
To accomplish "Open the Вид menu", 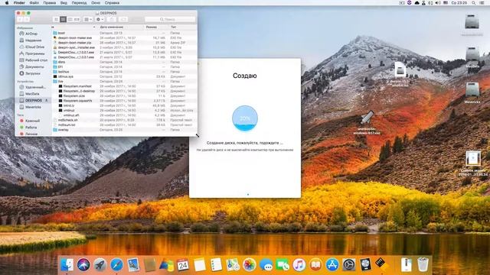I will tap(64, 3).
